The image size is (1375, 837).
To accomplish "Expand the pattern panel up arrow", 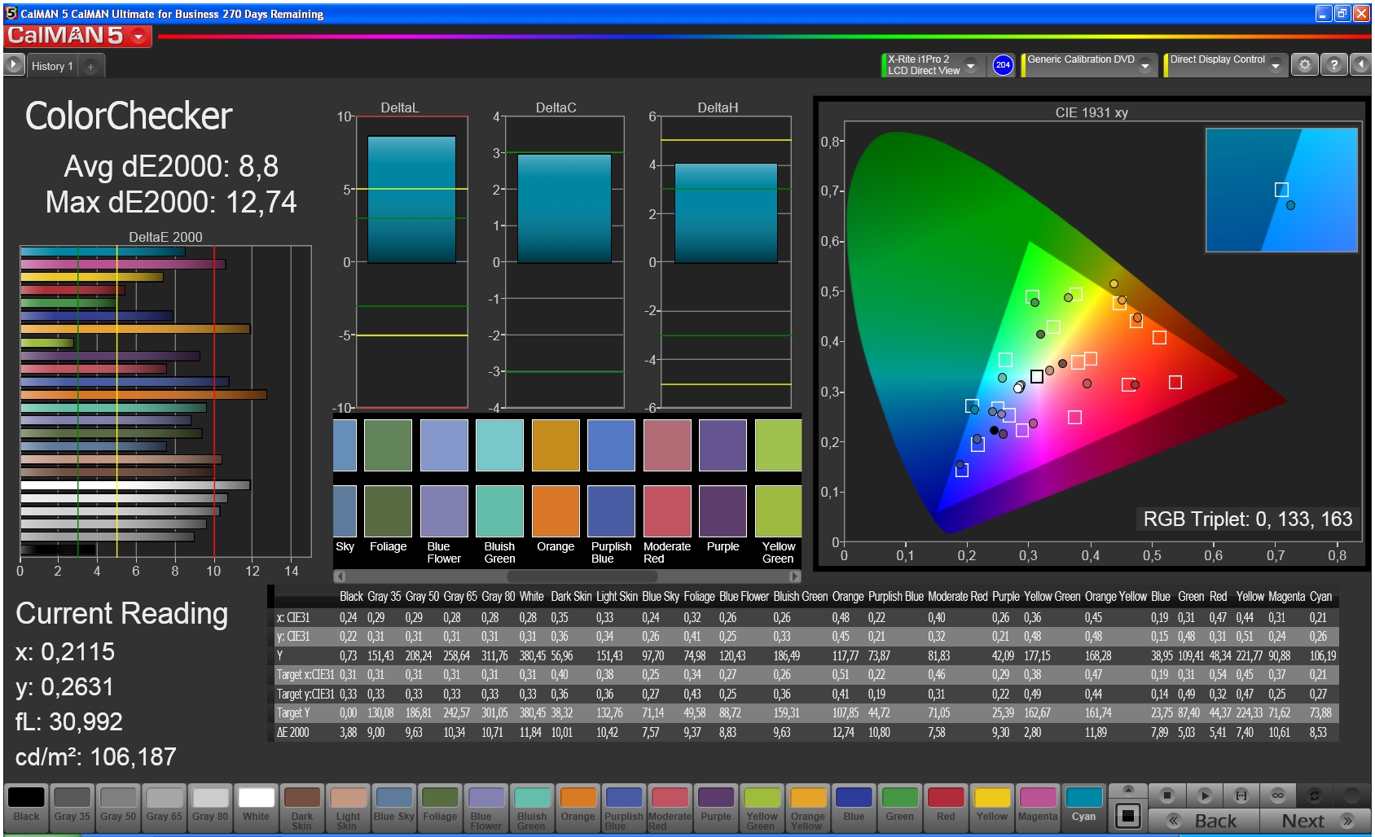I will click(1128, 789).
